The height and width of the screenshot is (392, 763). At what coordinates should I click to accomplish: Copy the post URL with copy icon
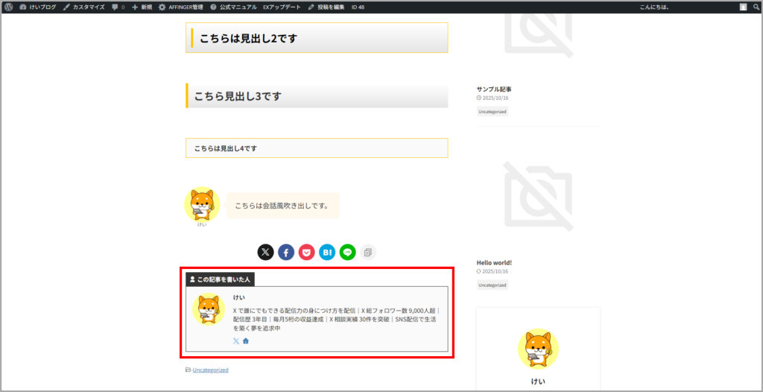(x=368, y=253)
